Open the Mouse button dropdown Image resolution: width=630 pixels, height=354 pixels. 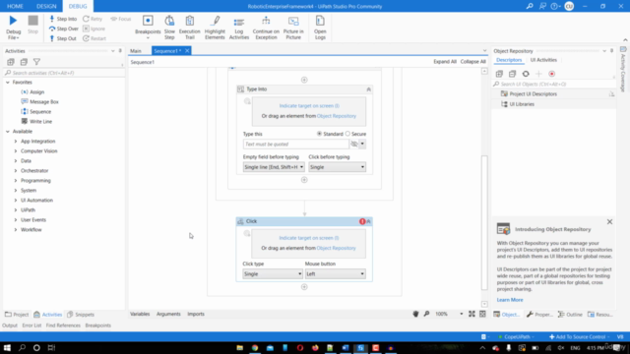click(x=335, y=273)
